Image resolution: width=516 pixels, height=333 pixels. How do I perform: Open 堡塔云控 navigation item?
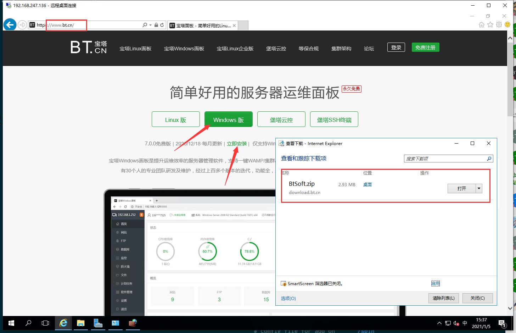pyautogui.click(x=276, y=49)
